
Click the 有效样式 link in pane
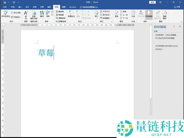[x=159, y=49]
